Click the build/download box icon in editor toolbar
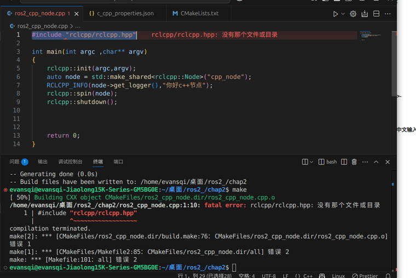The width and height of the screenshot is (416, 278). coord(365,14)
